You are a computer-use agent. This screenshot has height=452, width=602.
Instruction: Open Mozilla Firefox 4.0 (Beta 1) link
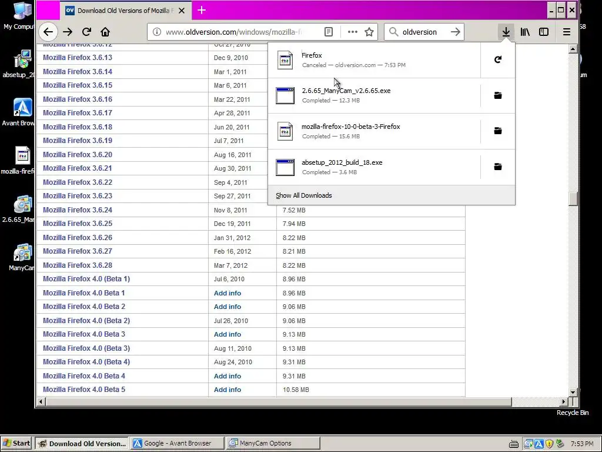click(x=86, y=279)
